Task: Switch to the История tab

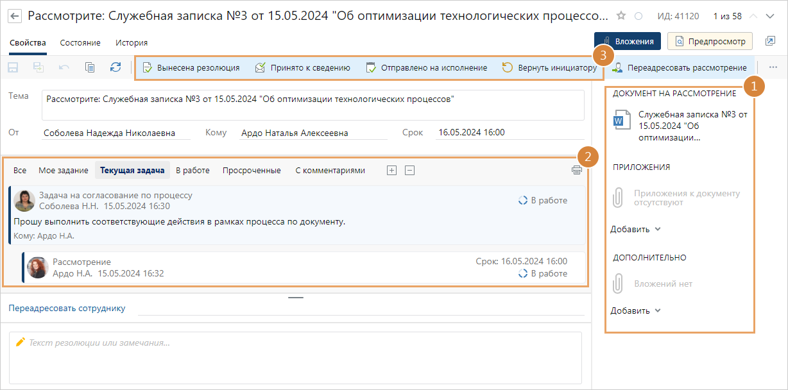Action: click(132, 43)
